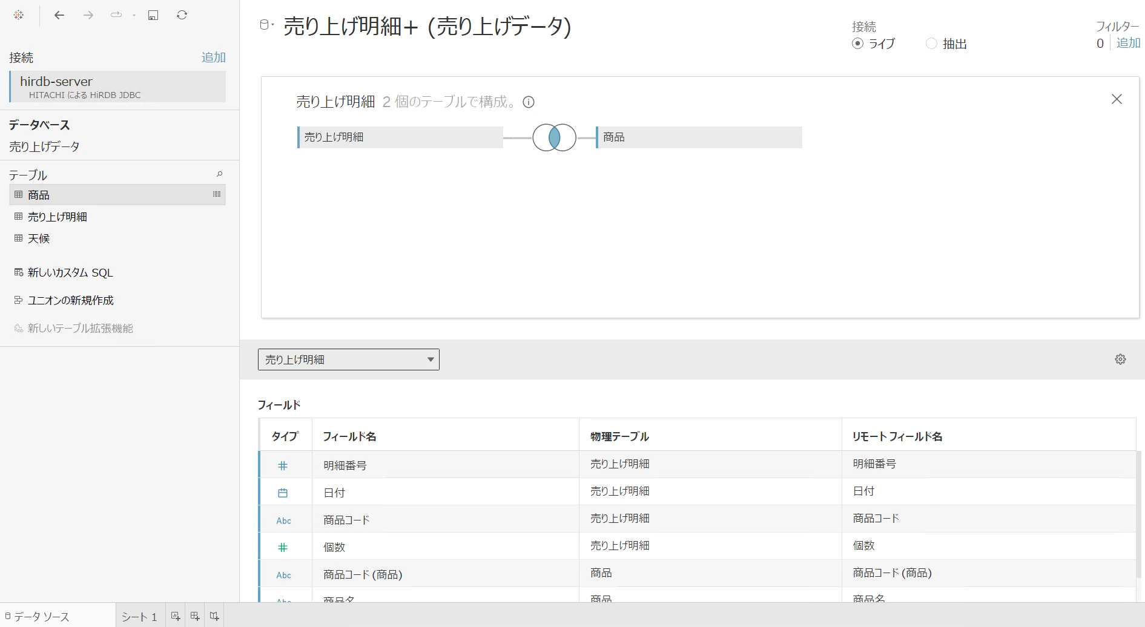Viewport: 1145px width, 627px height.
Task: Click the redo arrow icon in toolbar
Action: (x=116, y=15)
